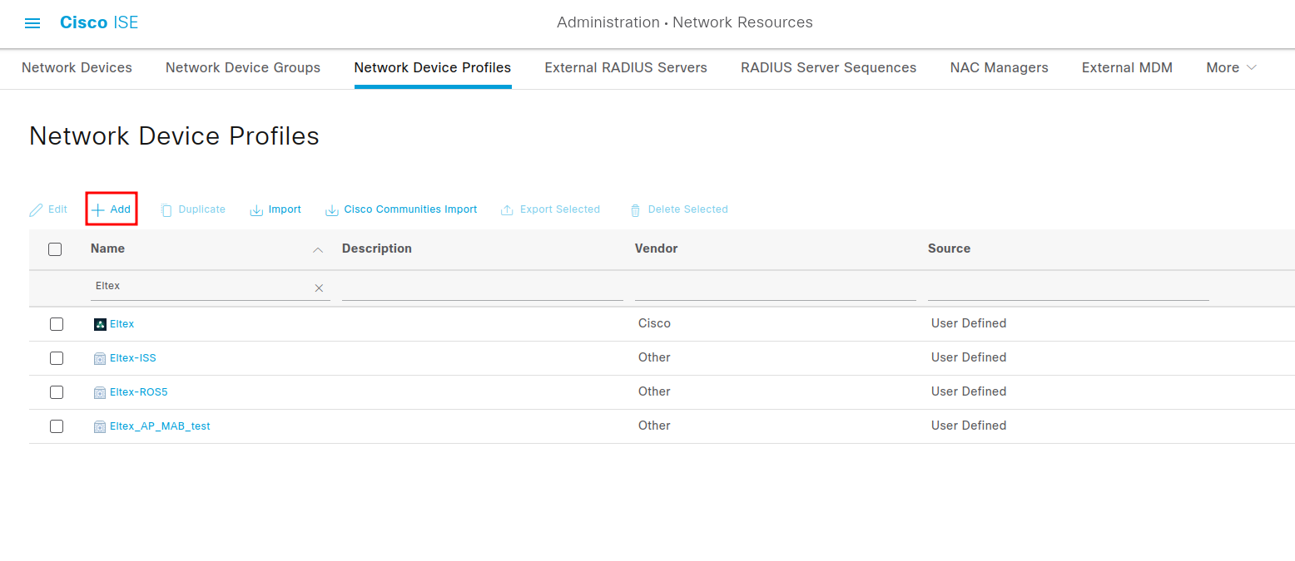Open the Eltex-ROS5 profile link
The width and height of the screenshot is (1295, 561).
tap(138, 392)
